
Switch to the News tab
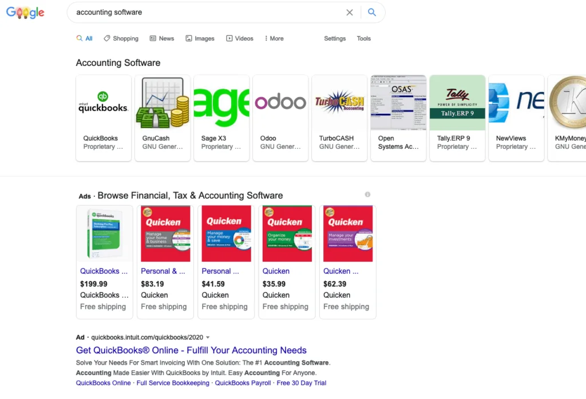[x=162, y=38]
